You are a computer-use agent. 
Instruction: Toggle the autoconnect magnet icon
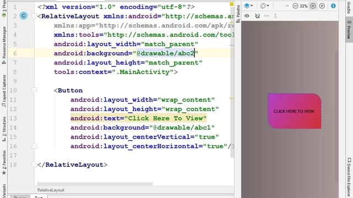point(258,16)
